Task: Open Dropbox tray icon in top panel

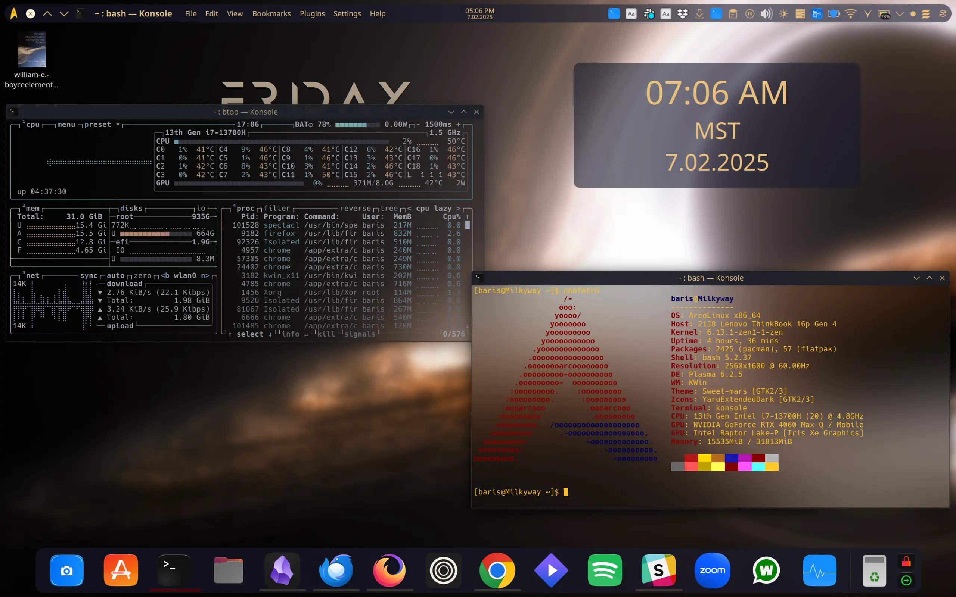Action: 683,14
